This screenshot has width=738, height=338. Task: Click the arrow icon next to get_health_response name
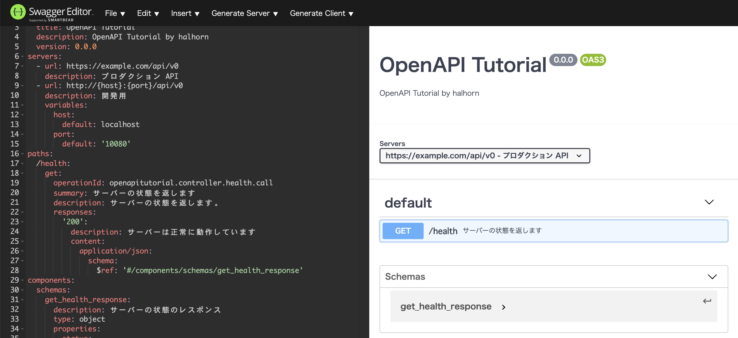(x=503, y=307)
